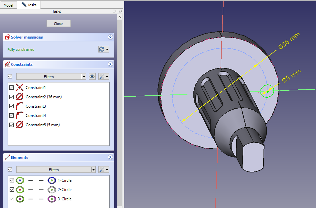Click the 1-Circle edge icon
Viewport: 316px width, 208px height.
[x=20, y=180]
